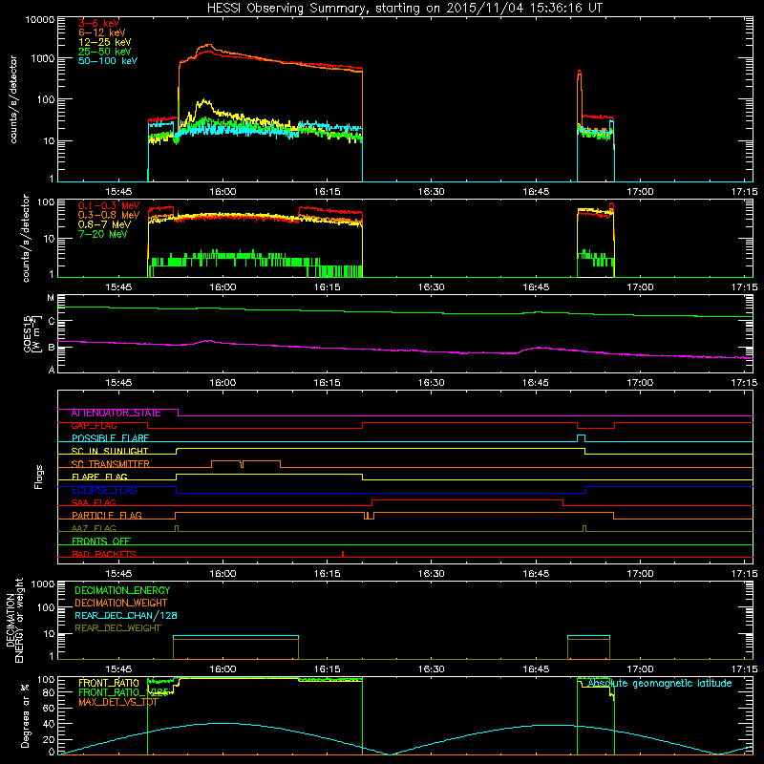The height and width of the screenshot is (764, 764).
Task: Select the AAZ_FLAG label
Action: point(94,529)
